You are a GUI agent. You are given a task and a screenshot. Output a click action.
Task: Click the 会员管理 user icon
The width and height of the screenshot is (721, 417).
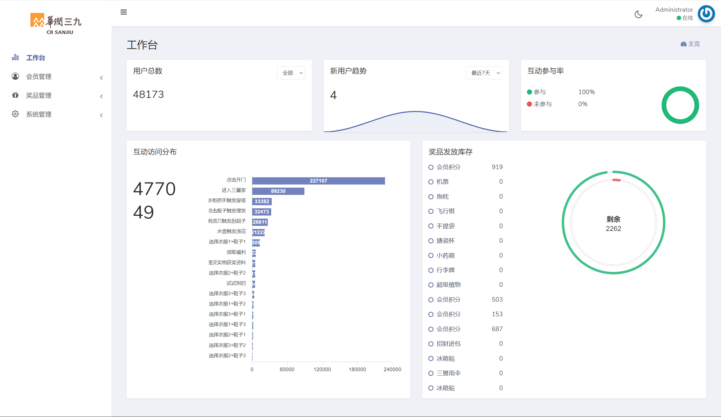[x=15, y=76]
